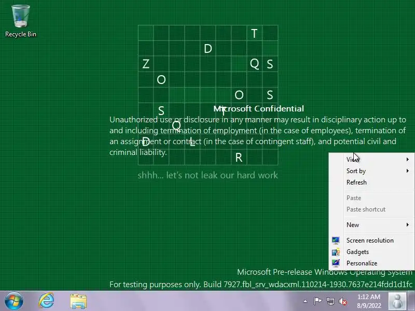Screen dimensions: 415x311
Task: Click the Show desktop strip
Action: 411,301
